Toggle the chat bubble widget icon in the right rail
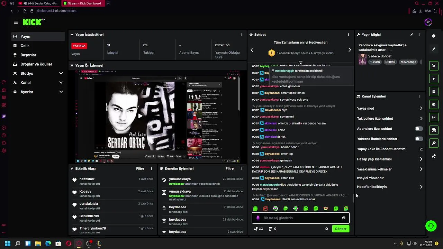Viewport: 443px width, 249px height. click(x=434, y=104)
